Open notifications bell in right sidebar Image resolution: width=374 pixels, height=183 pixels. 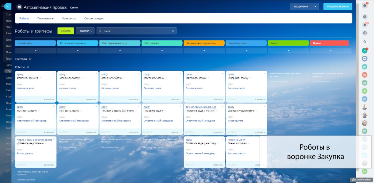point(365,25)
